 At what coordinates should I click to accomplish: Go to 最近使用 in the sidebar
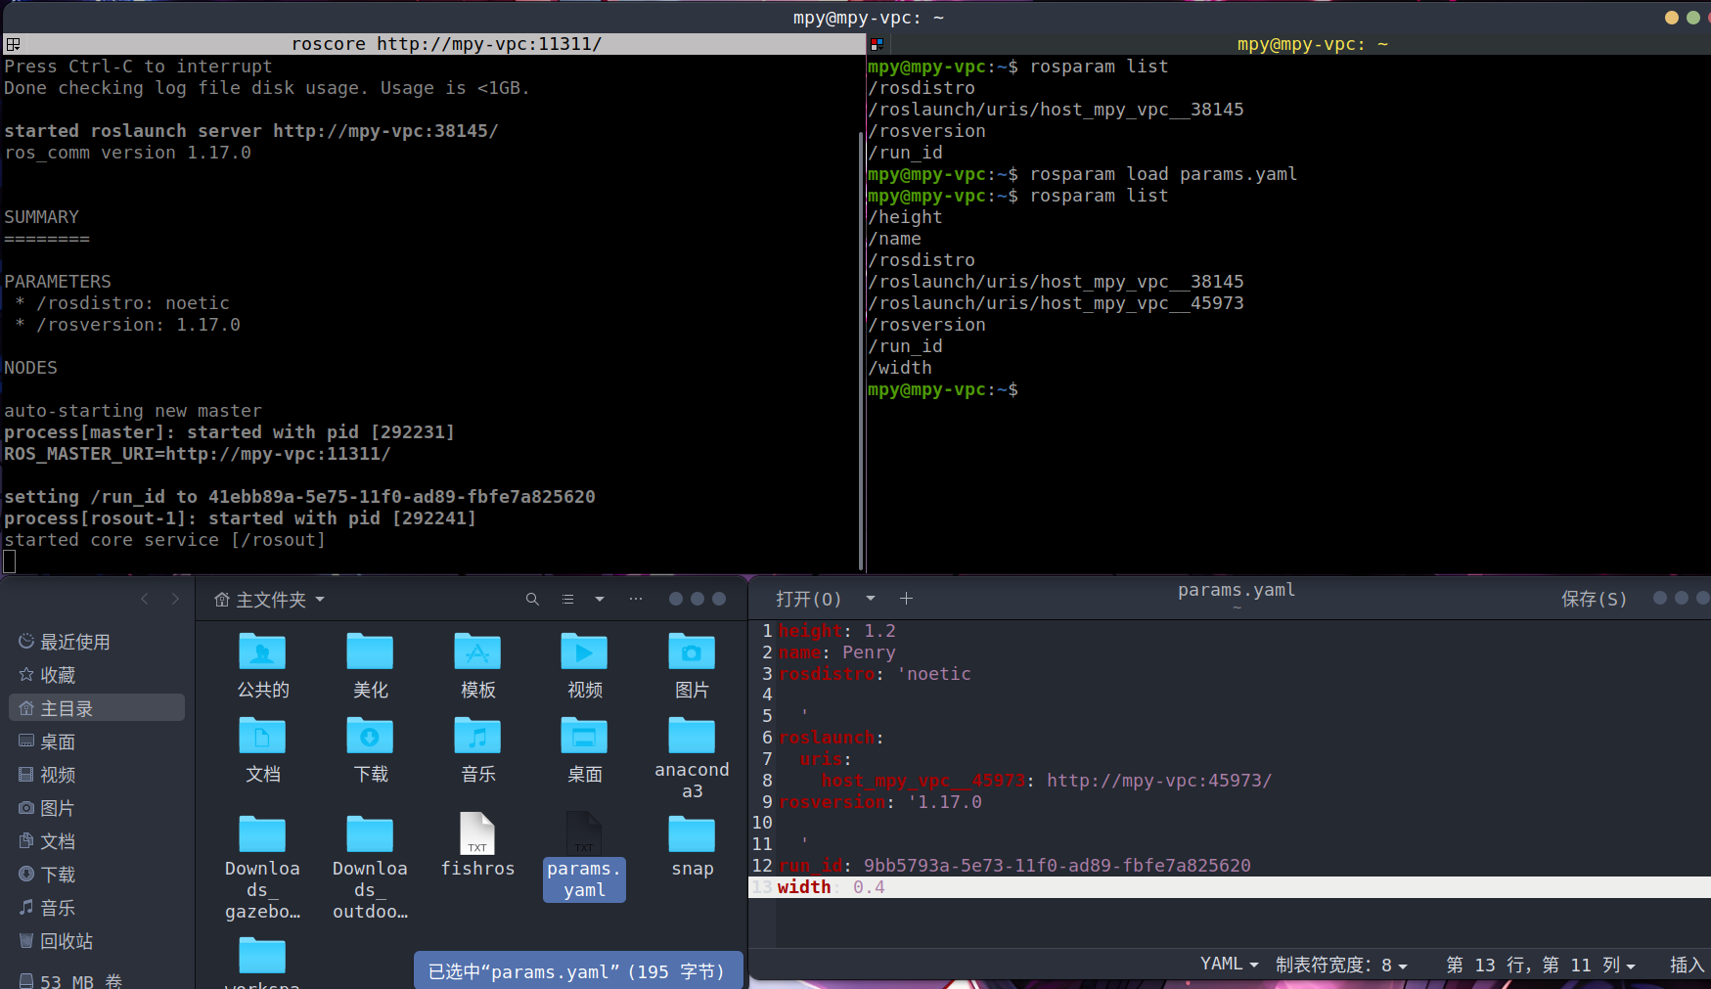tap(75, 643)
